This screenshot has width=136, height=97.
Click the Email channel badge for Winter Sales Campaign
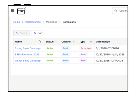(x=65, y=61)
